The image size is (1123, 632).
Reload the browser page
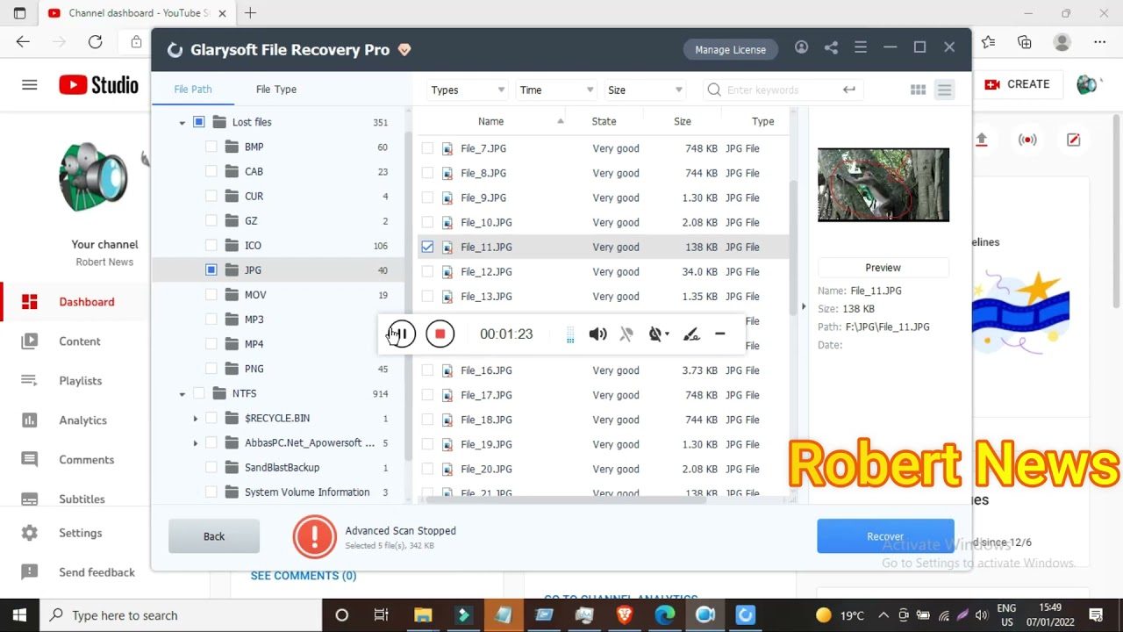[x=95, y=41]
